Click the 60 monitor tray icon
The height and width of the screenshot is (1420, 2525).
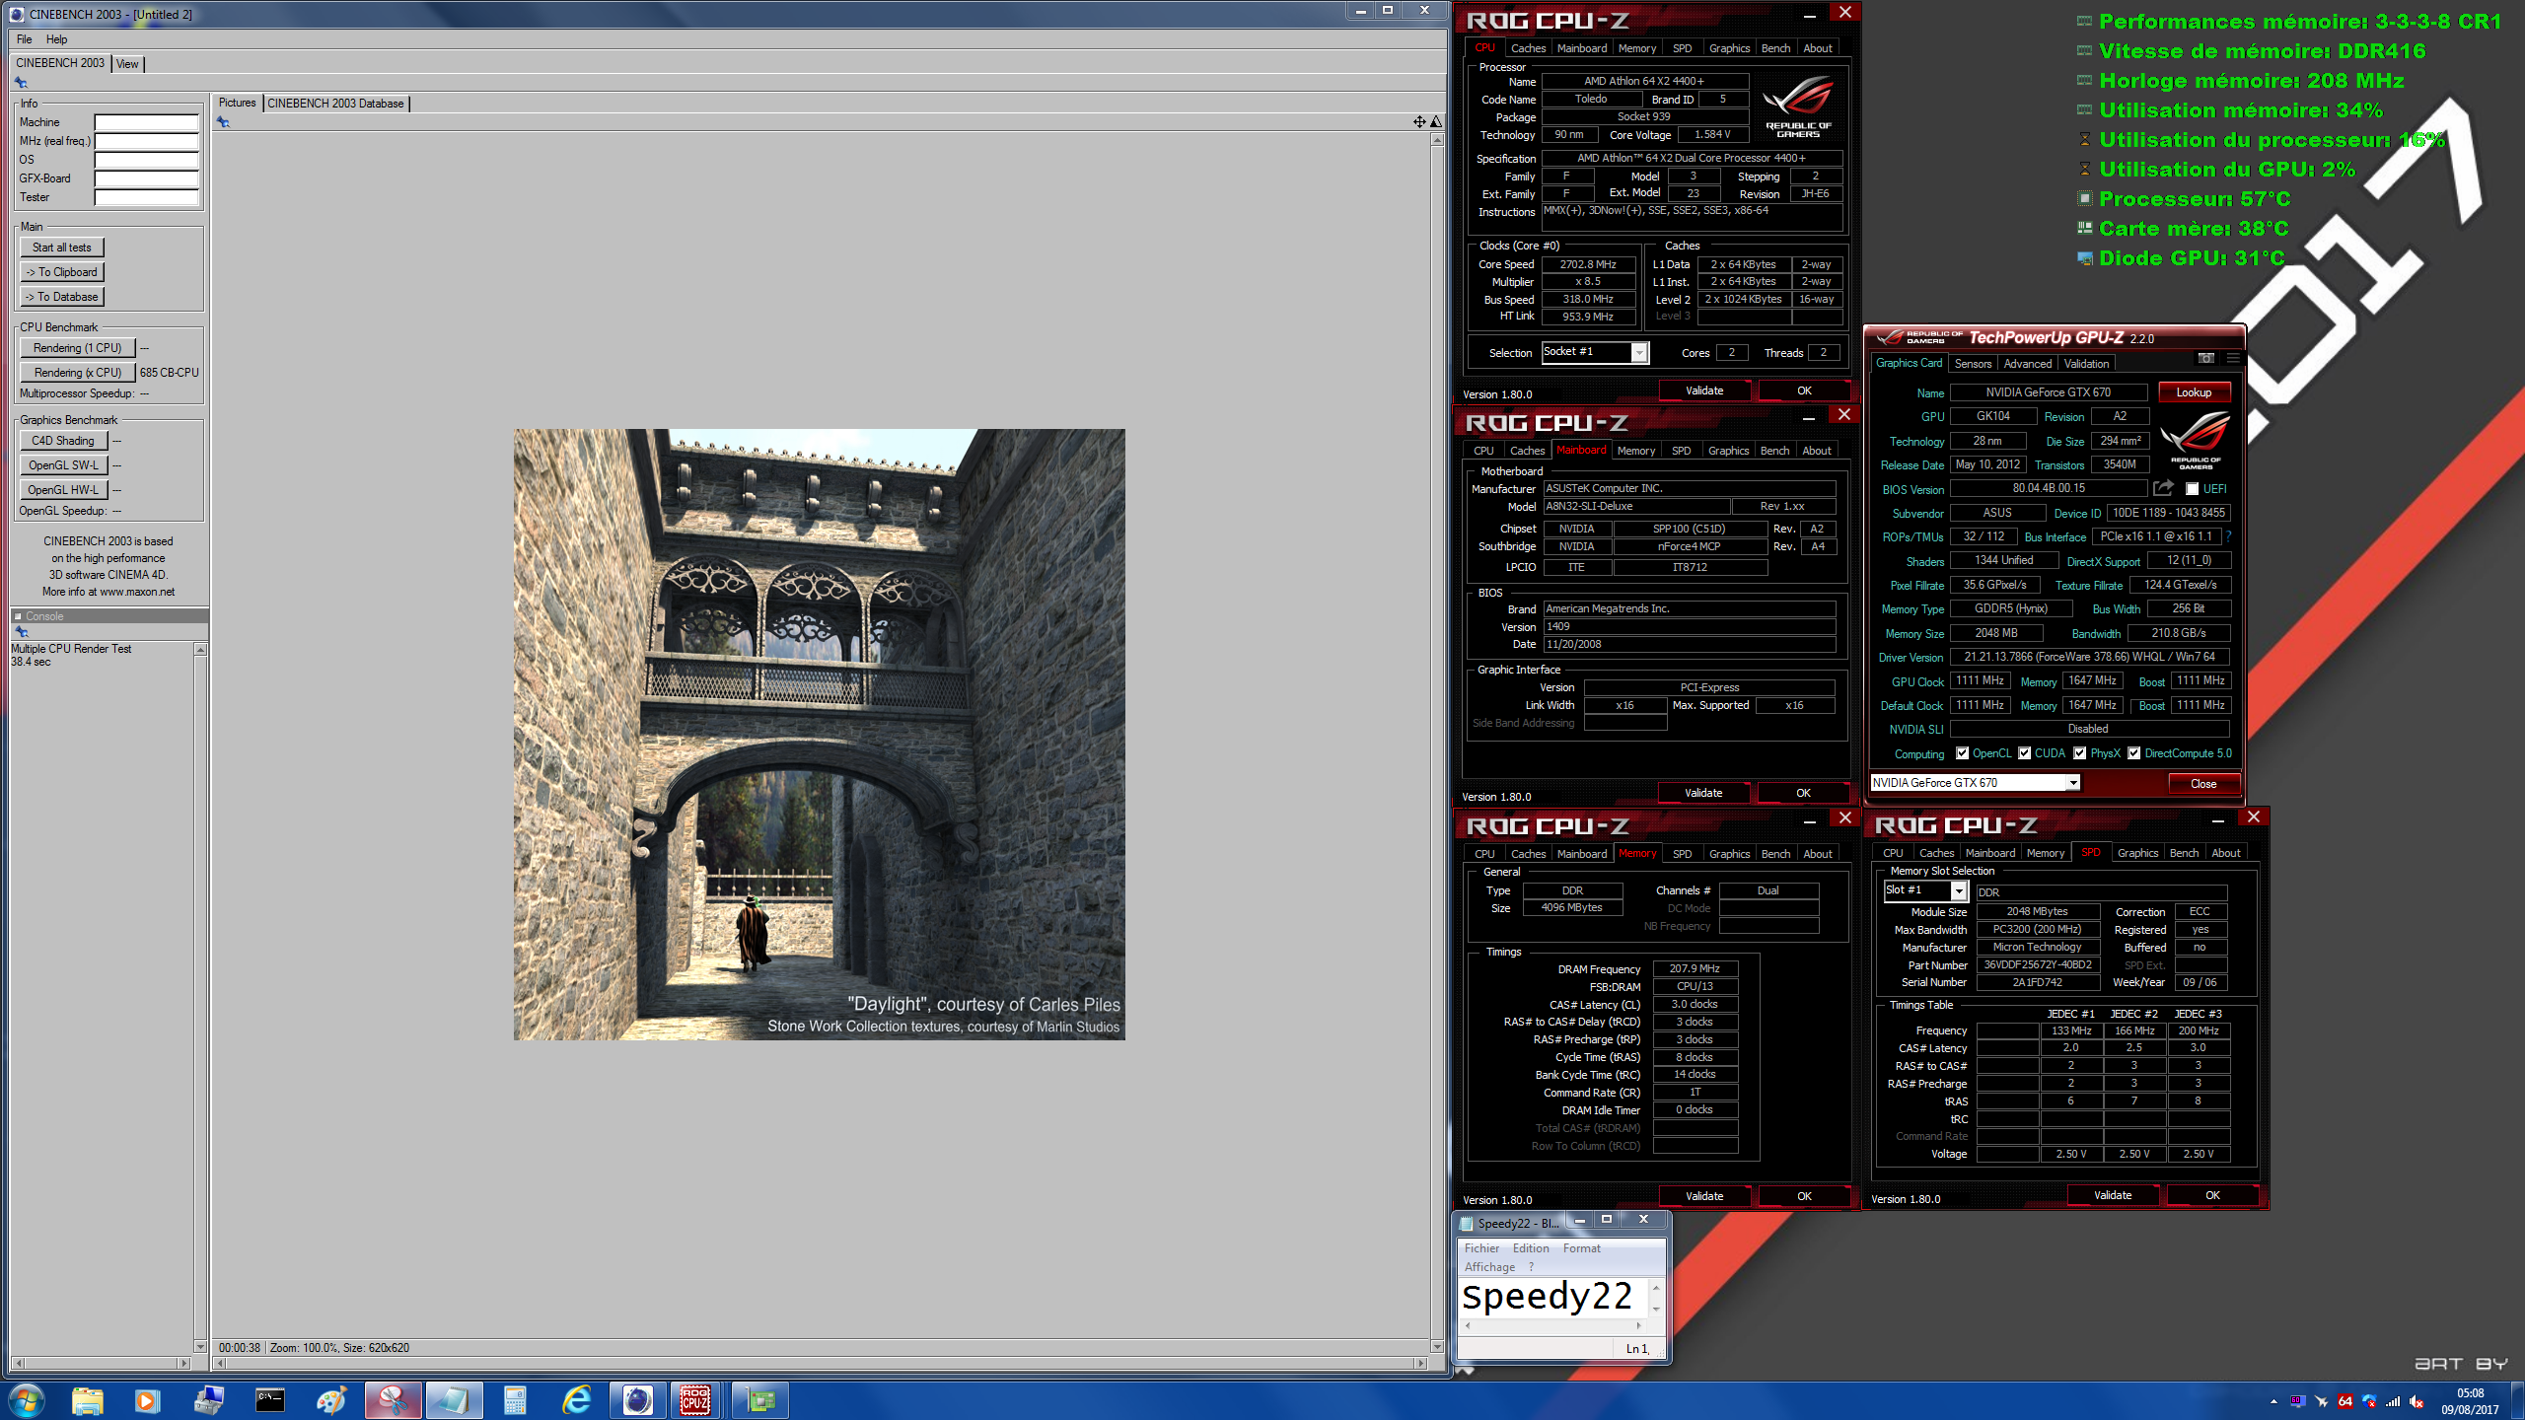2297,1401
